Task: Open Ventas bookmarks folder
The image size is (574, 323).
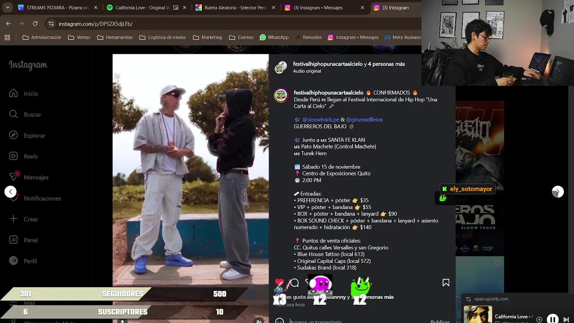Action: pyautogui.click(x=79, y=37)
